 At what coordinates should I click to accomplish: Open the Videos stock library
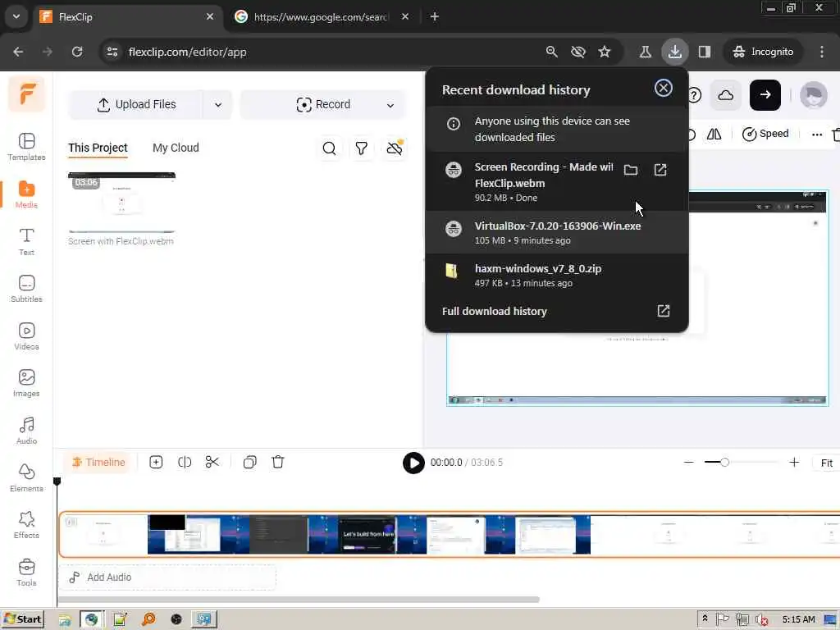coord(26,336)
